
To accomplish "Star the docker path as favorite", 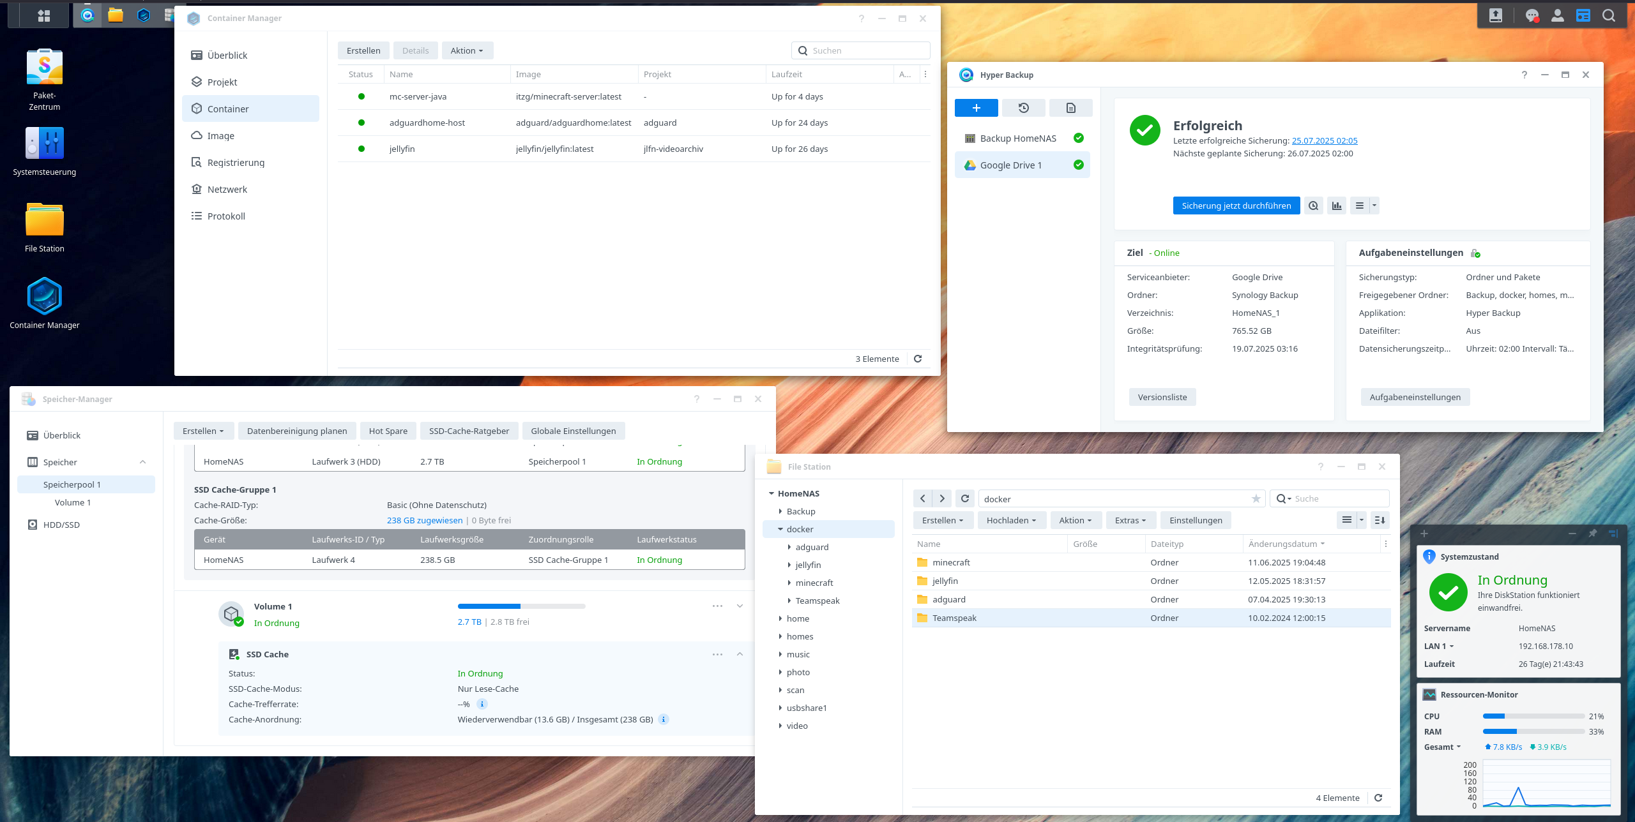I will [1256, 498].
